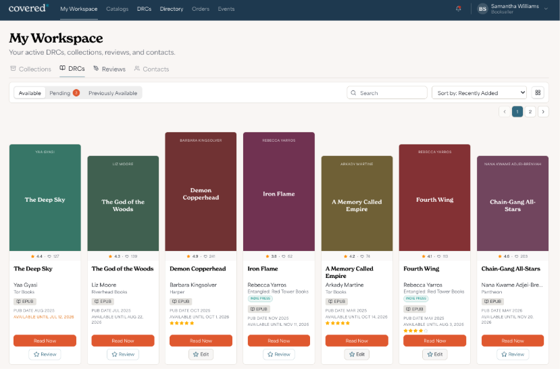Click the Indie Press badge on Iron Flame
This screenshot has height=369, width=560.
[x=260, y=298]
